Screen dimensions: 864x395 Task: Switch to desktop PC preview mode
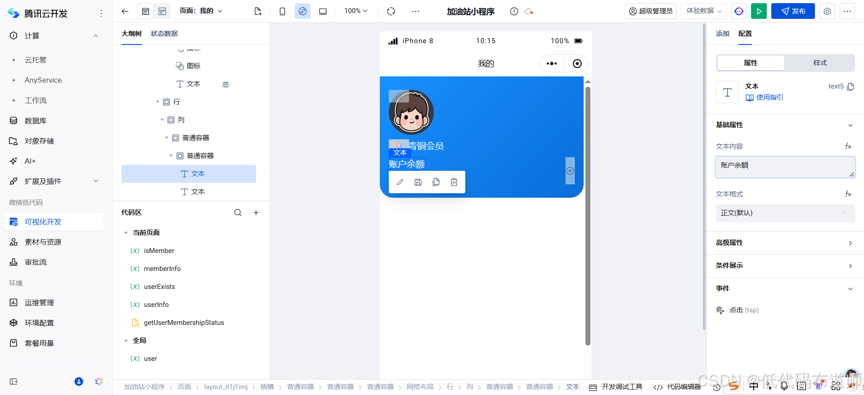[x=323, y=11]
